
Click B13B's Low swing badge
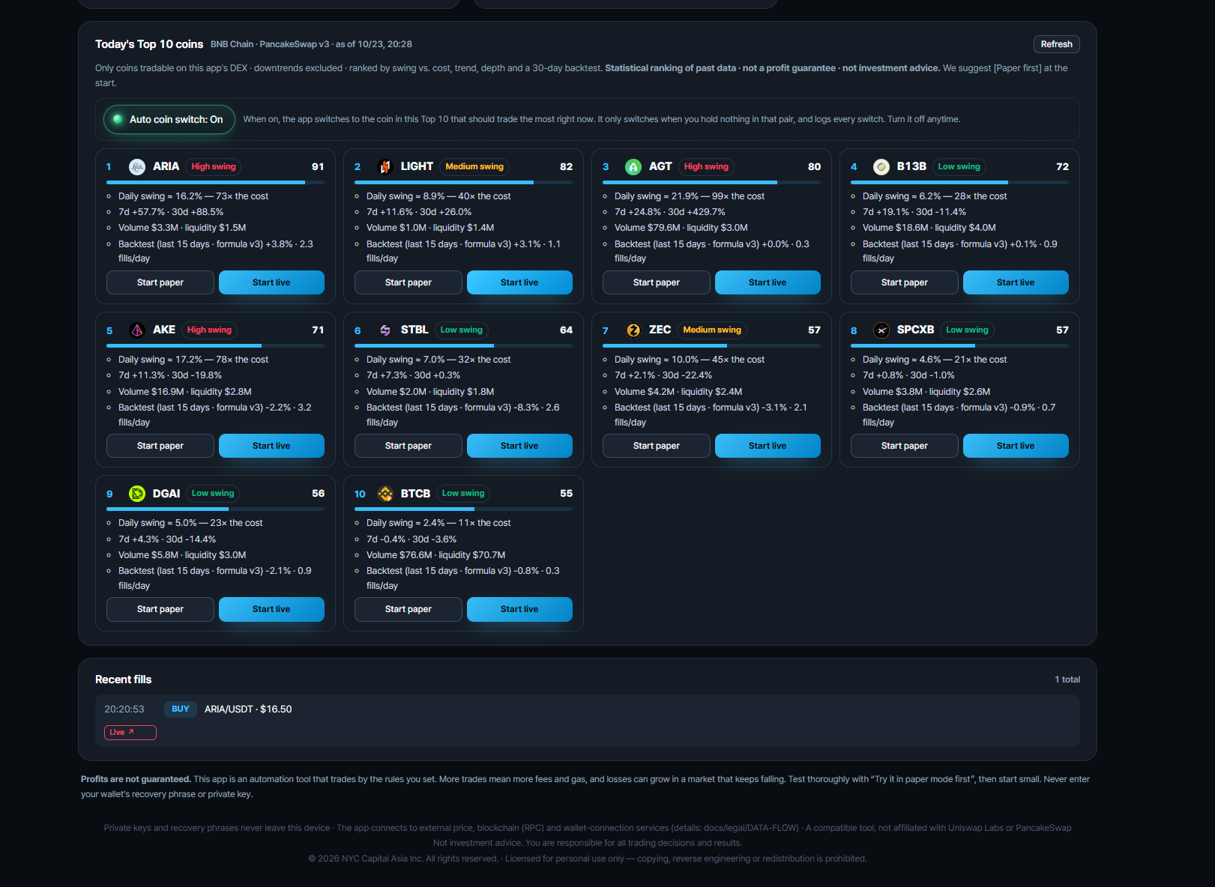(x=959, y=166)
